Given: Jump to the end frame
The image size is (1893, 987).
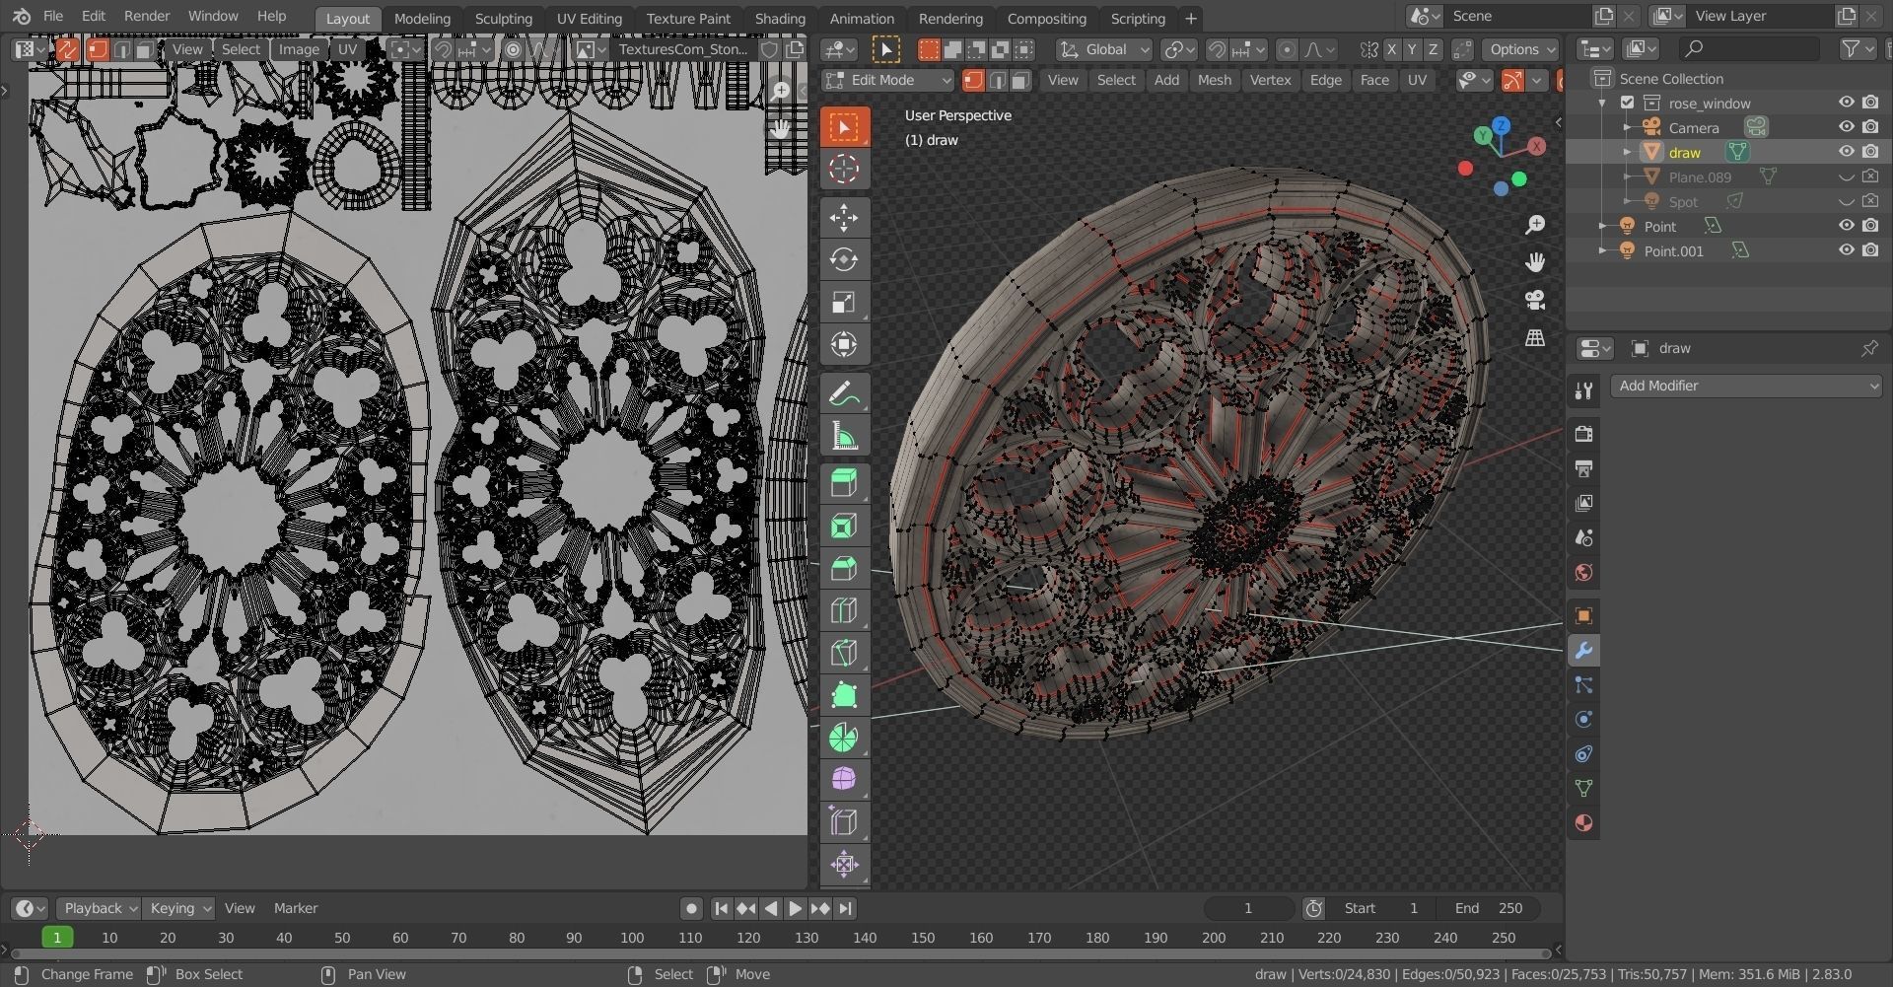Looking at the screenshot, I should pos(845,908).
